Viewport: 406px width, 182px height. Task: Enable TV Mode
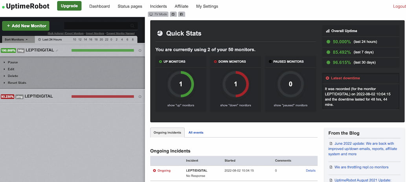(158, 14)
